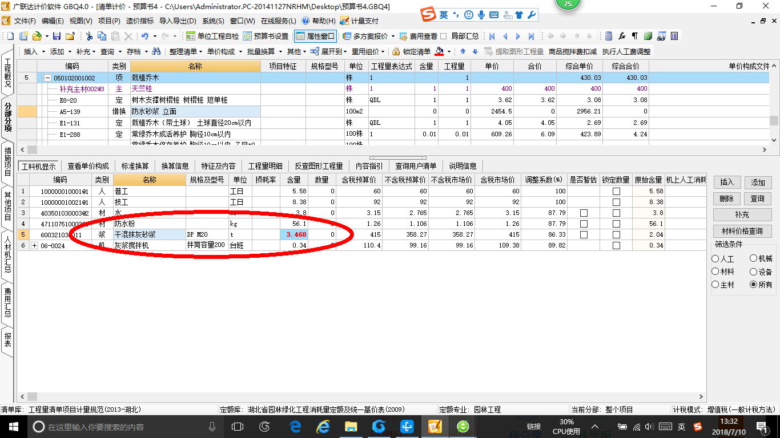Viewport: 780px width, 438px height.
Task: Open Windows Start menu
Action: 13,426
